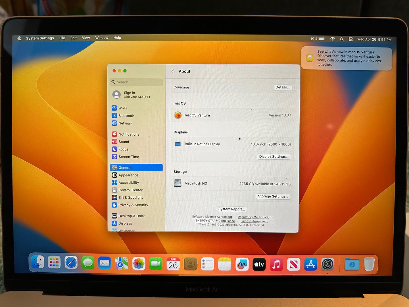409x307 pixels.
Task: Open Reminders from the Dock
Action: pyautogui.click(x=207, y=264)
